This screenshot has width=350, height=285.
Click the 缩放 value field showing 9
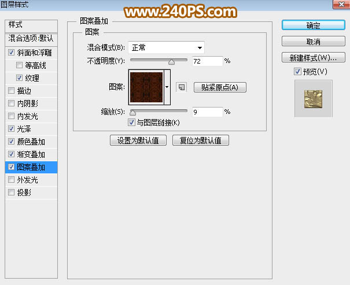pos(207,112)
